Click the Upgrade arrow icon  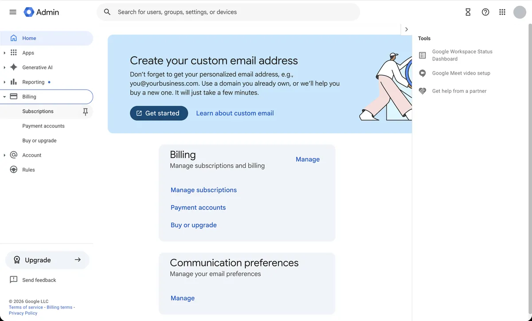coord(78,260)
